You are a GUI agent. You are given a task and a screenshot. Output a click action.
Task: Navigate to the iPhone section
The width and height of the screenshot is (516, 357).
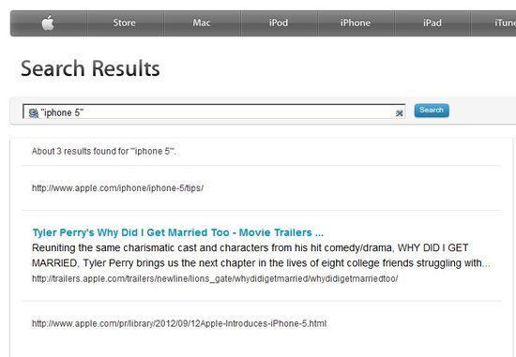pyautogui.click(x=356, y=23)
